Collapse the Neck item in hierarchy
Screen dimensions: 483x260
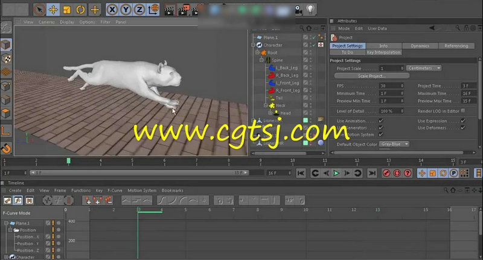(x=266, y=106)
